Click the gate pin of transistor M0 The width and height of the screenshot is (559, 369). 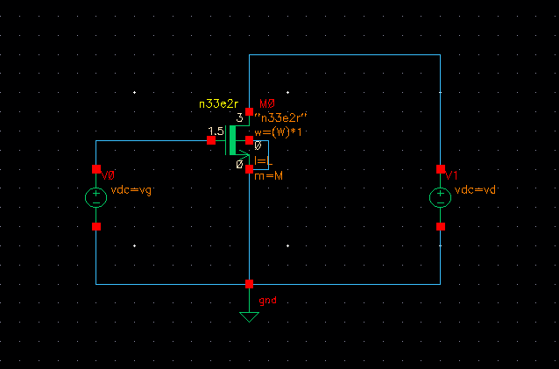[x=211, y=140]
